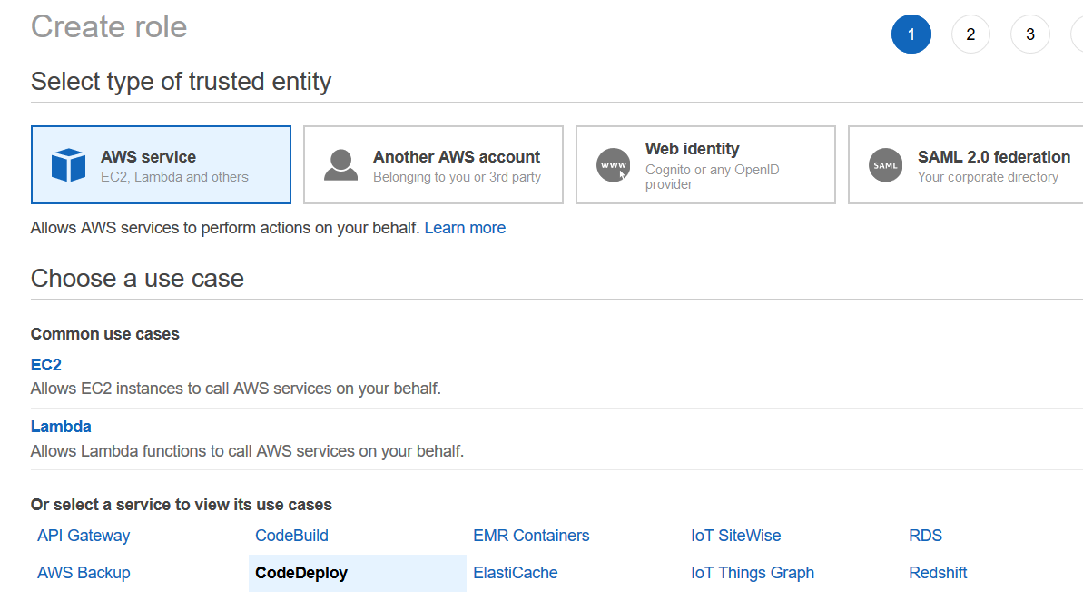This screenshot has height=601, width=1083.
Task: Select the Redshift service
Action: point(937,573)
